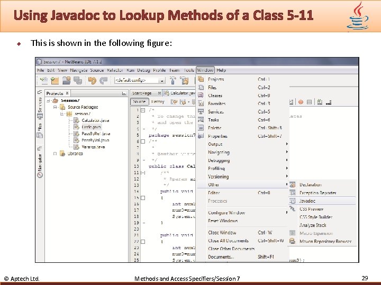Expand the Libraries tree node

pyautogui.click(x=55, y=154)
